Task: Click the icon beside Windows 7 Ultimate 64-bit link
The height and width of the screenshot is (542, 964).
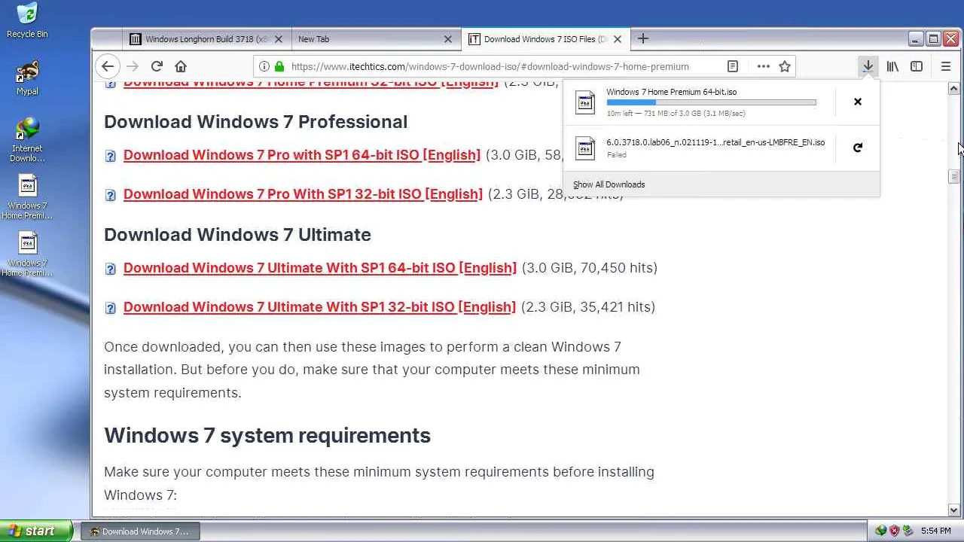Action: [111, 269]
